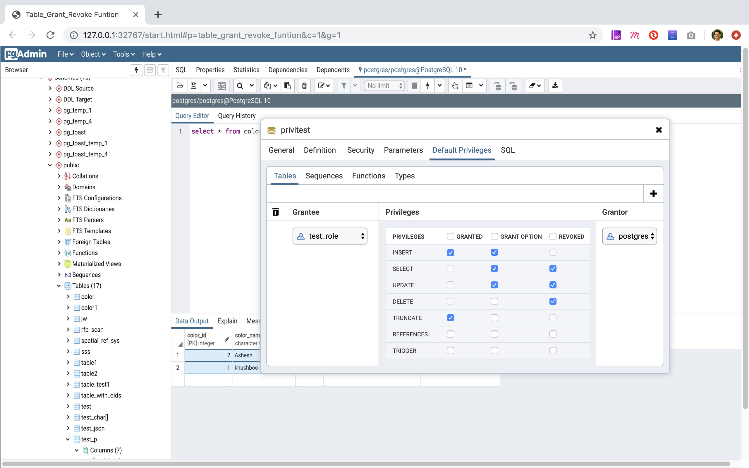Collapse the Tables (17) tree node
The height and width of the screenshot is (468, 749).
point(59,286)
